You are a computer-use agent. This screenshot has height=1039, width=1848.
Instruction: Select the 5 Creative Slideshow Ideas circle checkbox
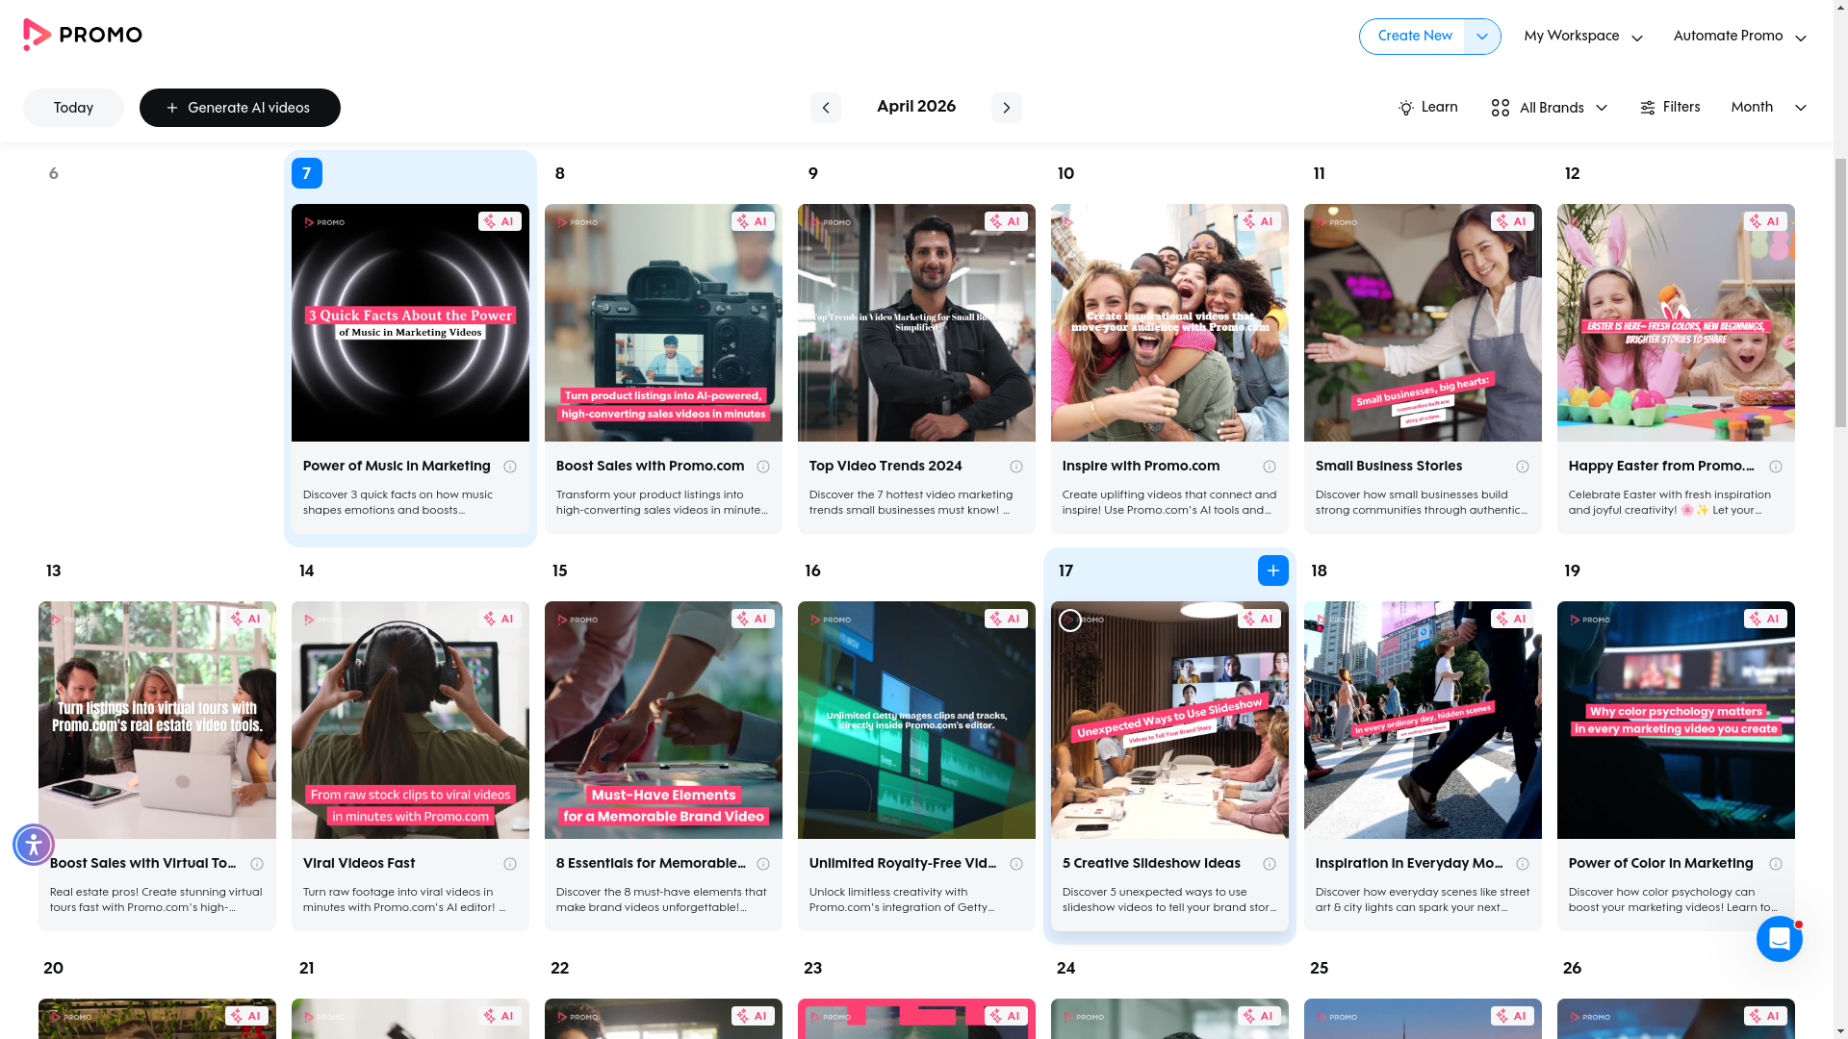pyautogui.click(x=1069, y=621)
